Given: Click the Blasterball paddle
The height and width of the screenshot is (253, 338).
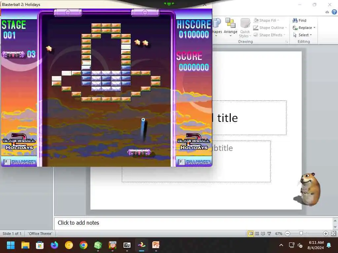Looking at the screenshot, I should [139, 152].
